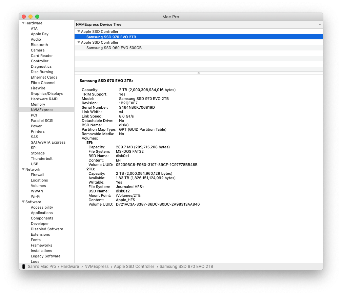
Task: Click the sort chevron in NVMExpress Device Tree header
Action: point(320,24)
